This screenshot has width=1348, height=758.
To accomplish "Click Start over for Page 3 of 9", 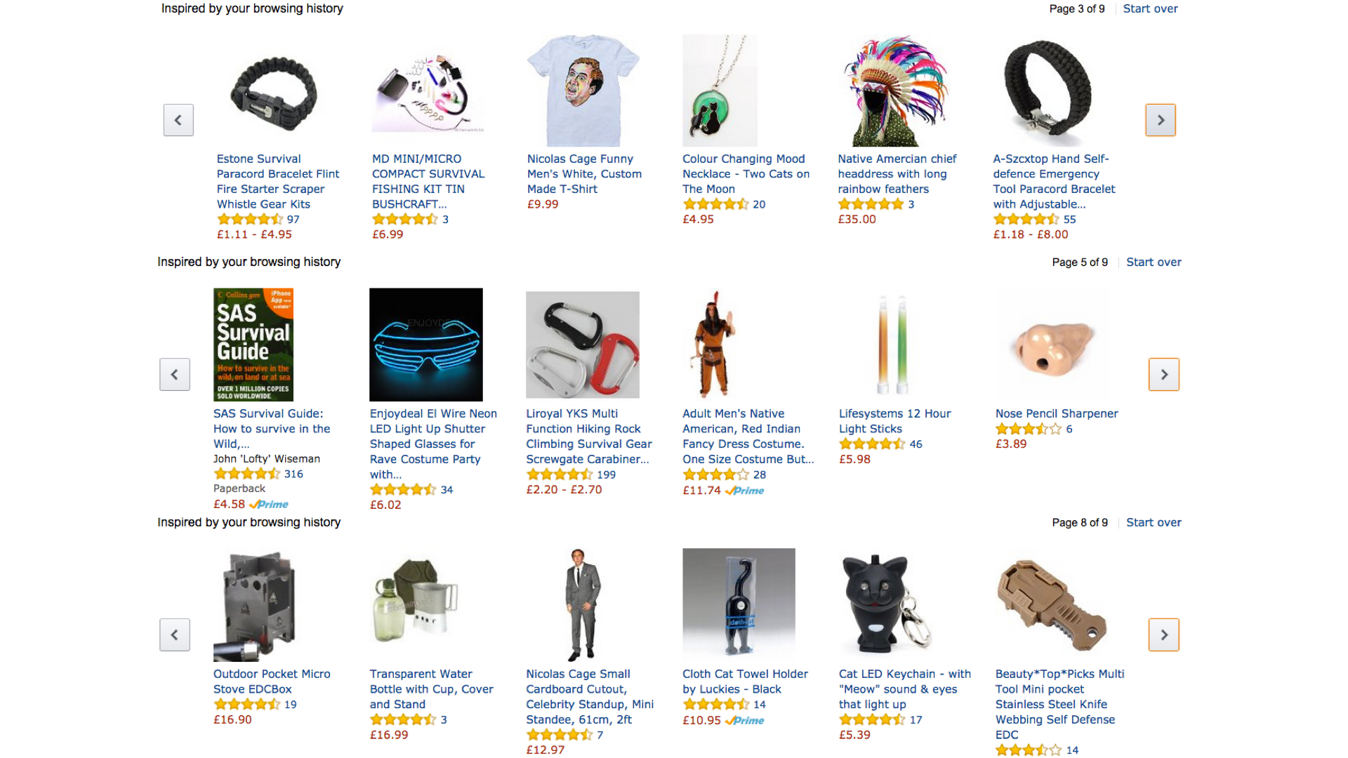I will [1150, 8].
